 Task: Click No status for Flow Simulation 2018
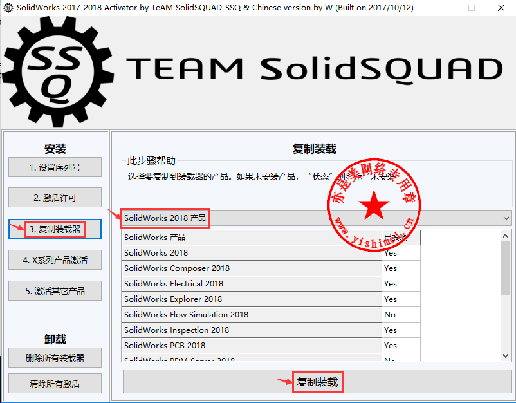tap(401, 314)
